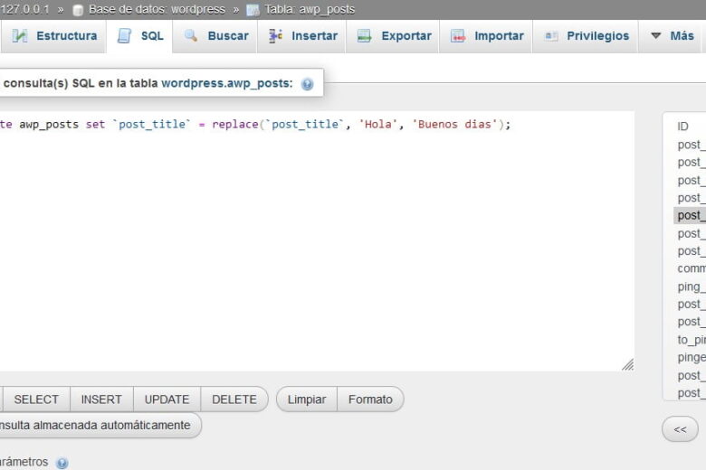
Task: Insert an INSERT query template
Action: [x=101, y=399]
